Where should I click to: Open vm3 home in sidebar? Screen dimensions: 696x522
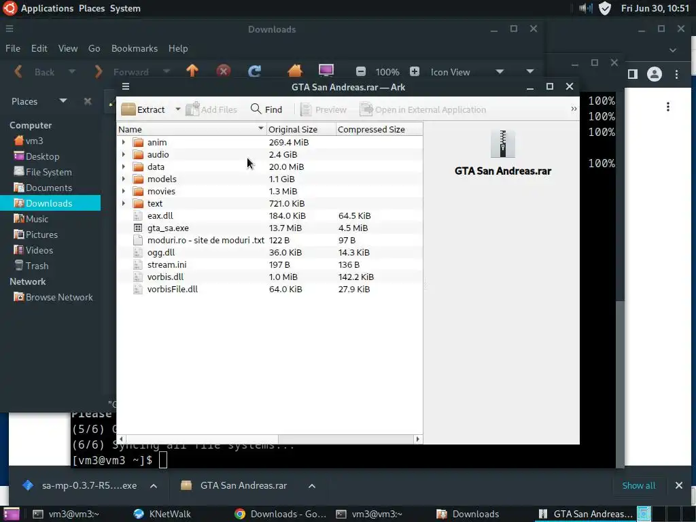click(29, 141)
